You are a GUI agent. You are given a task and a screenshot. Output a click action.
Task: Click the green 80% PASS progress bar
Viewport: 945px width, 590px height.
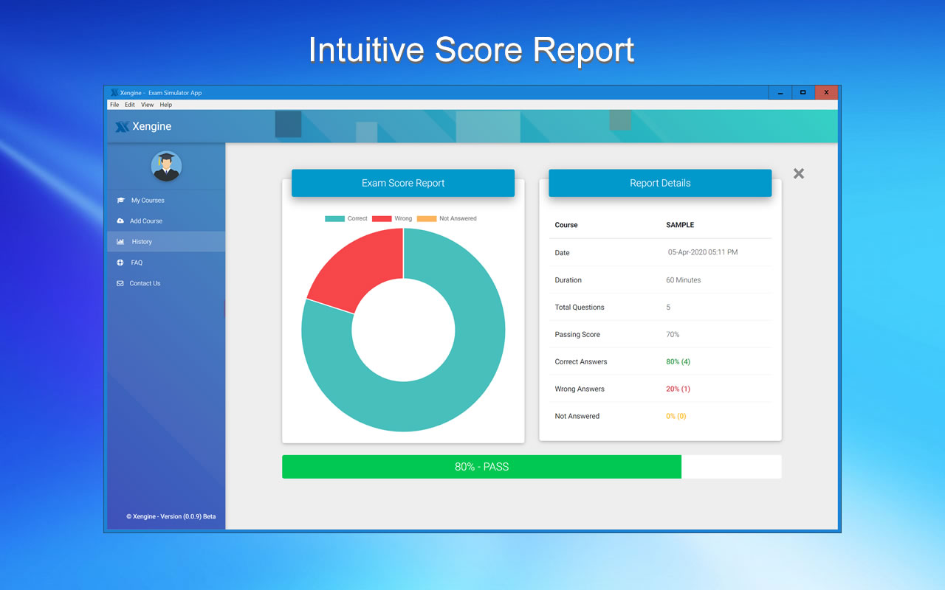481,466
